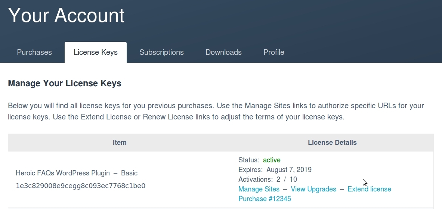Image resolution: width=442 pixels, height=209 pixels.
Task: Select the License Keys tab
Action: pos(96,52)
